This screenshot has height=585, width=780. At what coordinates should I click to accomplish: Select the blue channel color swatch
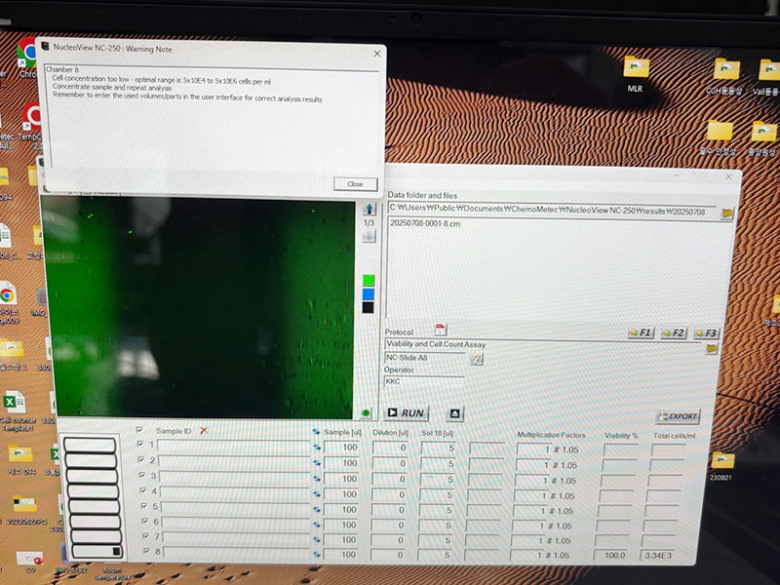click(368, 294)
